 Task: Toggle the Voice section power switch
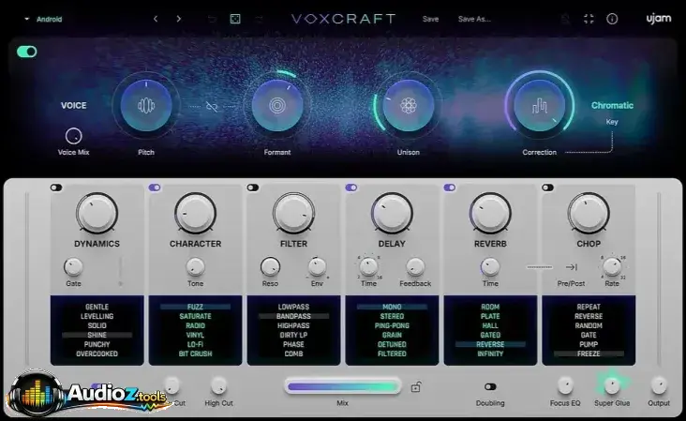coord(26,52)
